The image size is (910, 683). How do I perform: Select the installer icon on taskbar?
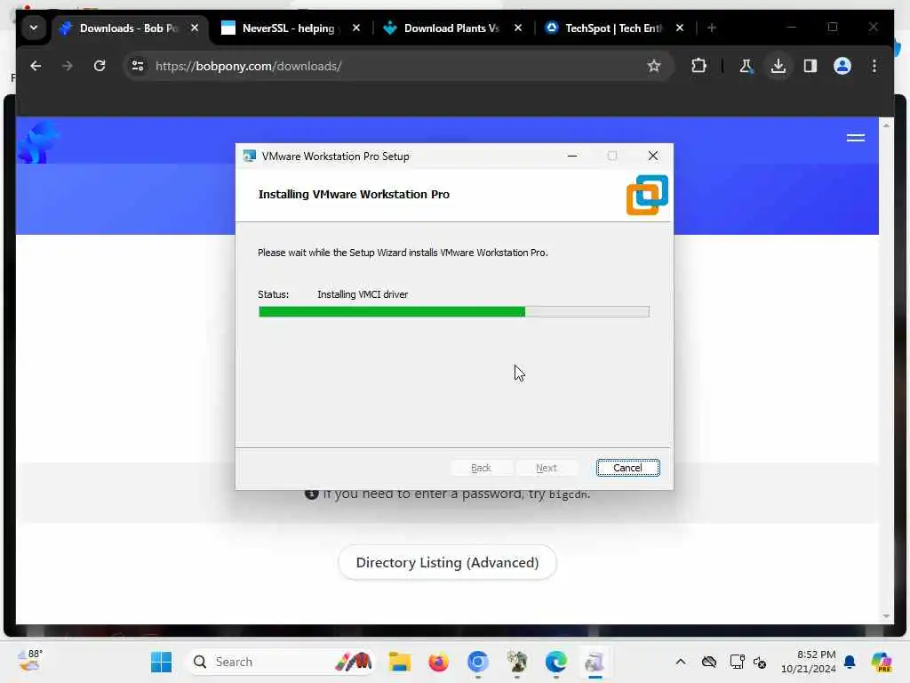(x=595, y=662)
